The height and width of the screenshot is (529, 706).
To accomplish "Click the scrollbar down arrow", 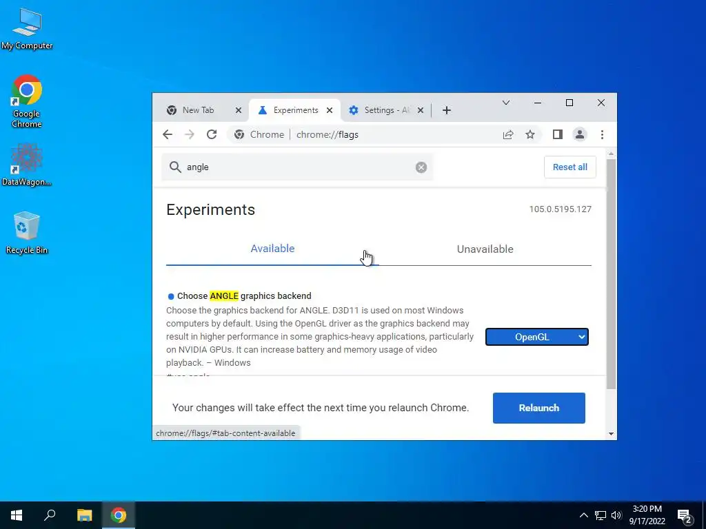I will [x=611, y=434].
